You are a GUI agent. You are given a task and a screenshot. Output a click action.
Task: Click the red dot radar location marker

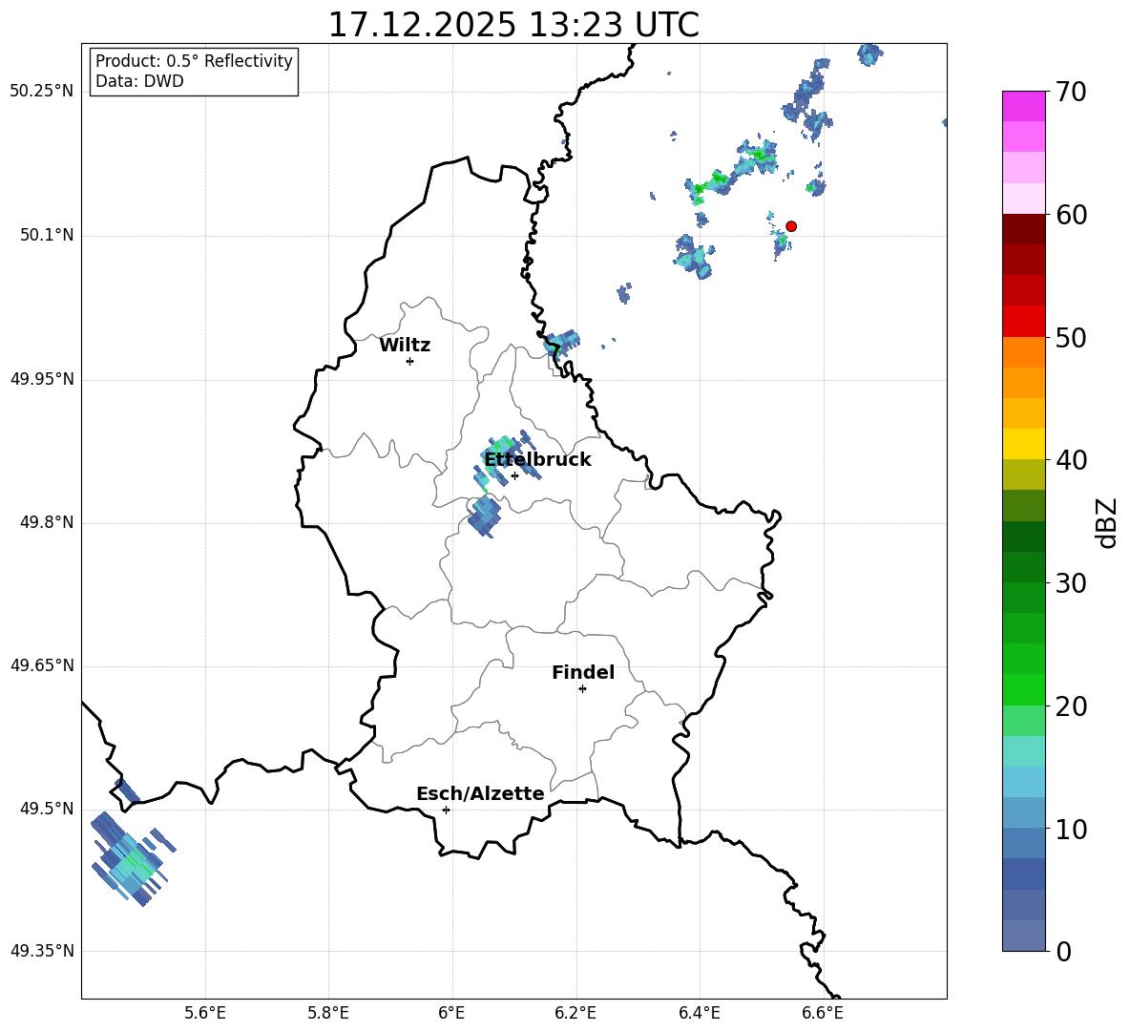click(790, 226)
